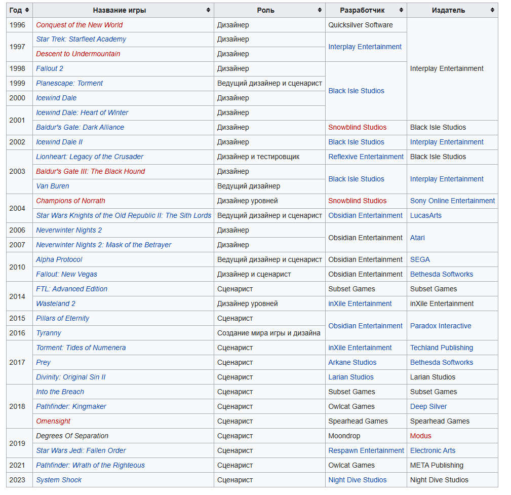Open Torment: Tides of Numenera link
This screenshot has width=511, height=495.
tap(81, 347)
